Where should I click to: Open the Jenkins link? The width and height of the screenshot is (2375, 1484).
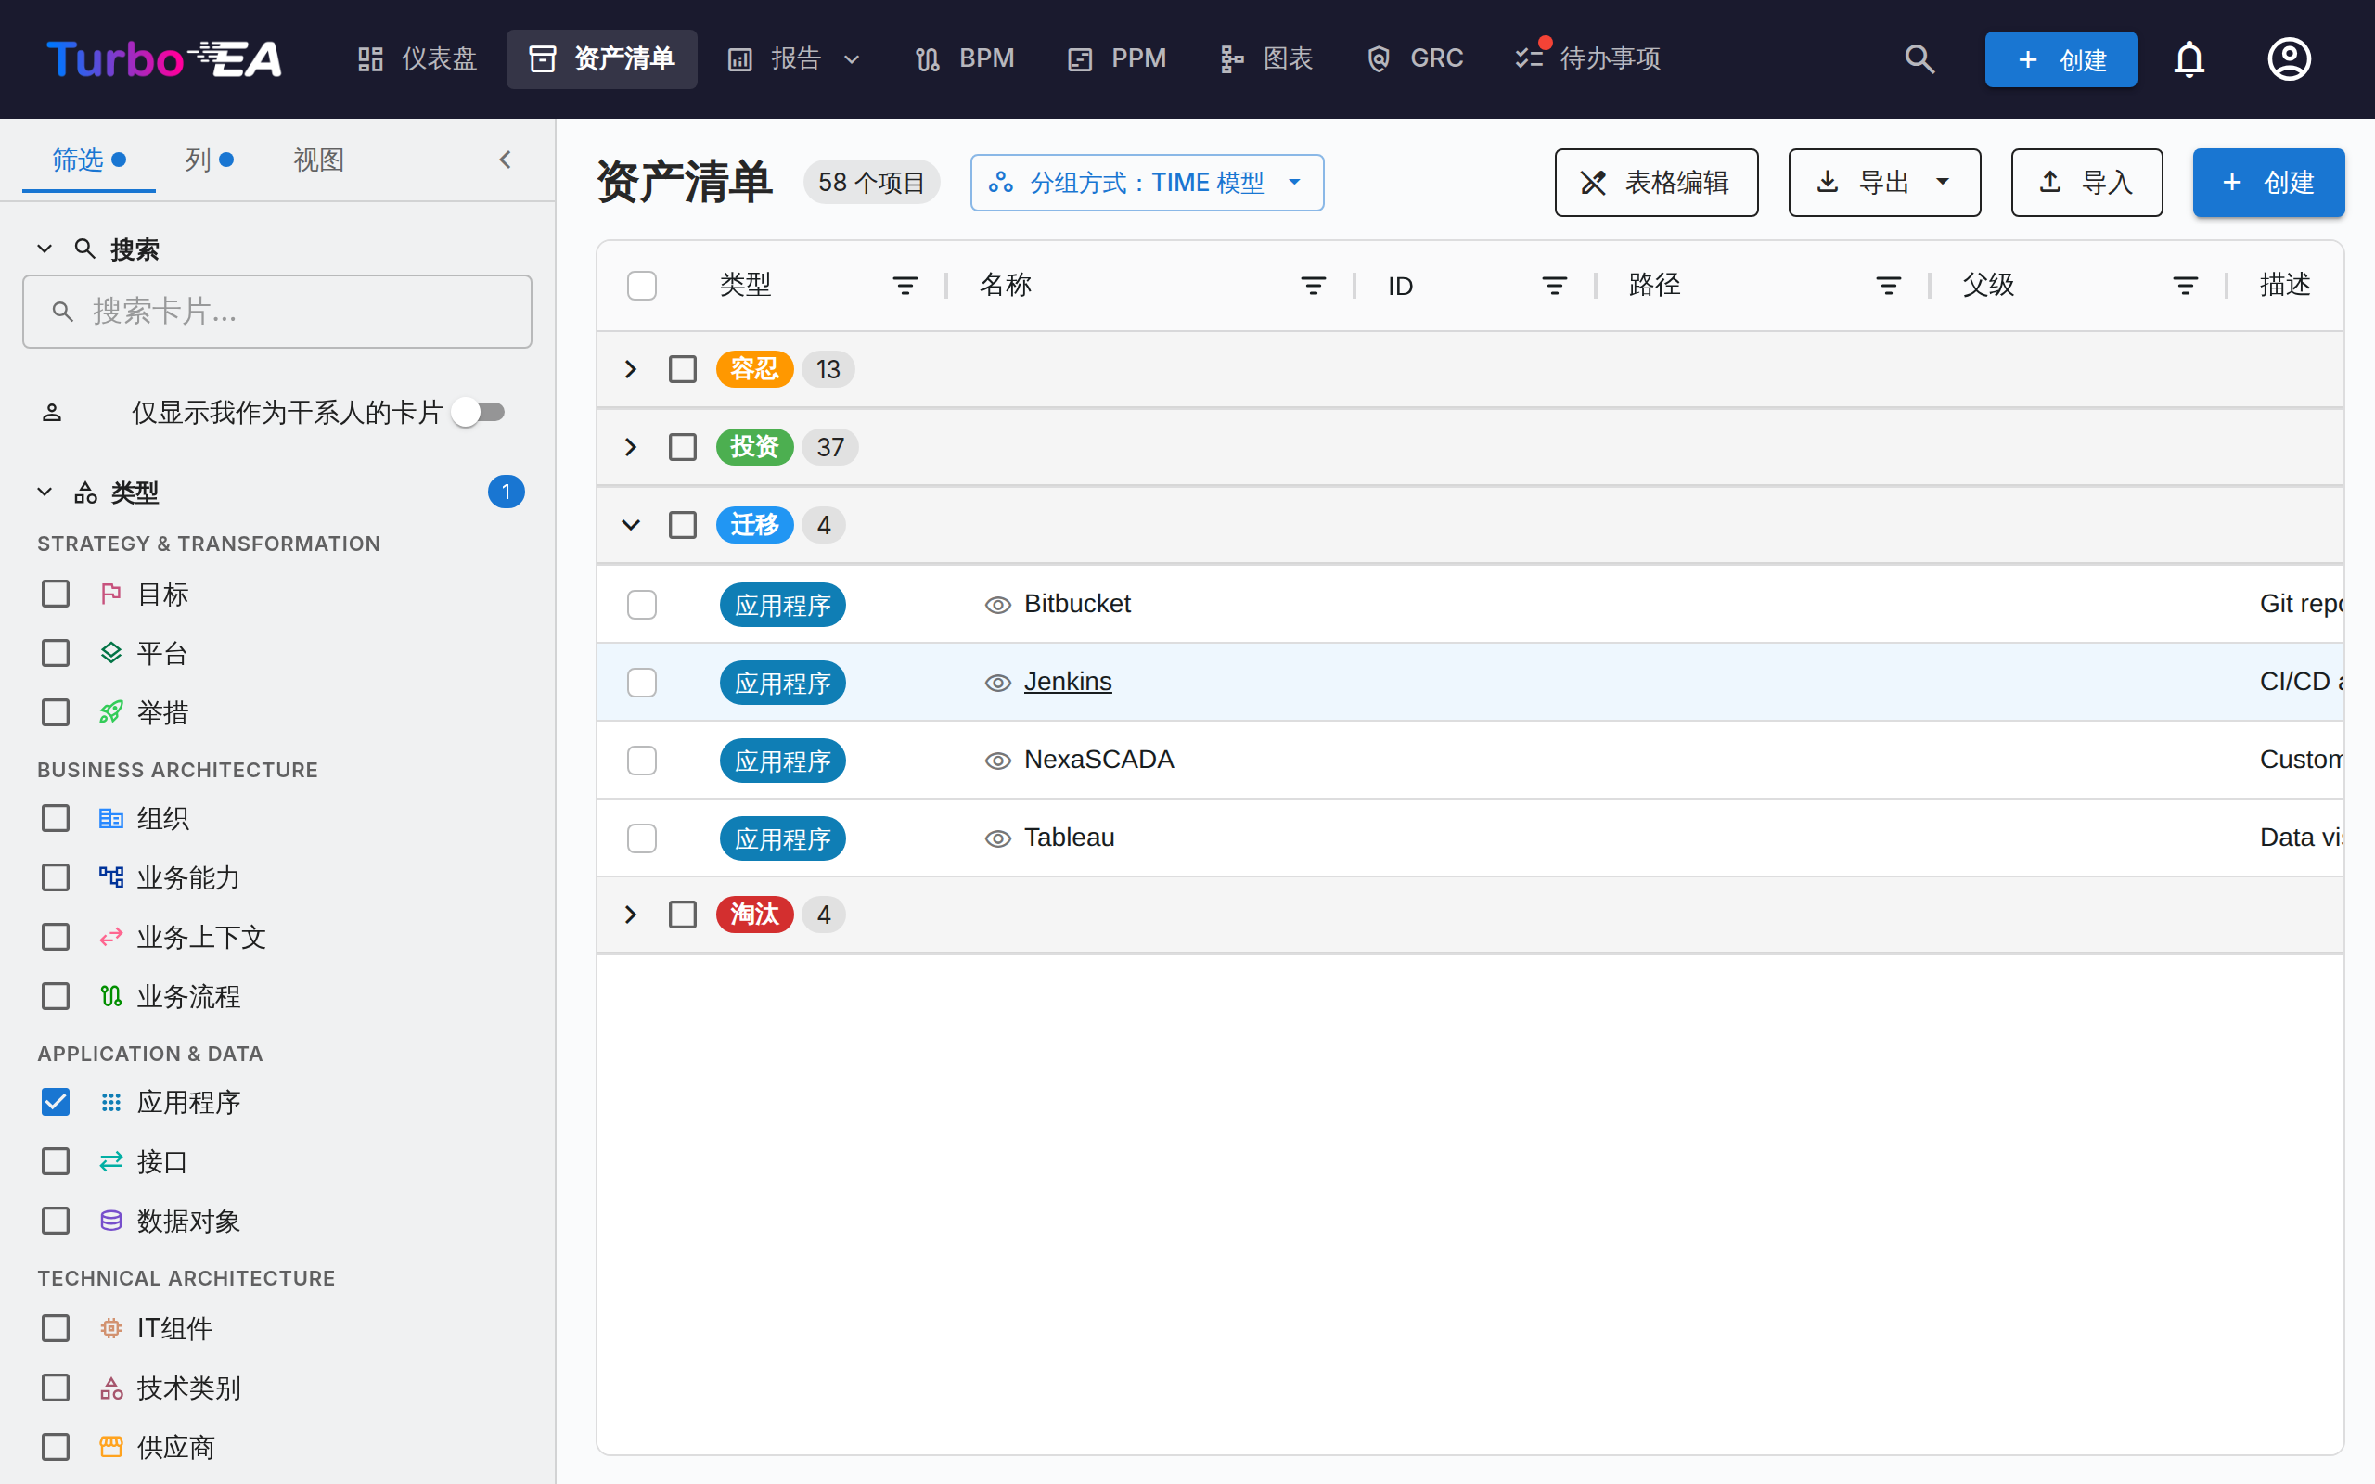[1068, 682]
